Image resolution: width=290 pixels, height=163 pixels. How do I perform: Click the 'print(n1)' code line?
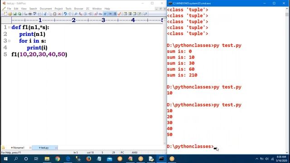pos(32,34)
